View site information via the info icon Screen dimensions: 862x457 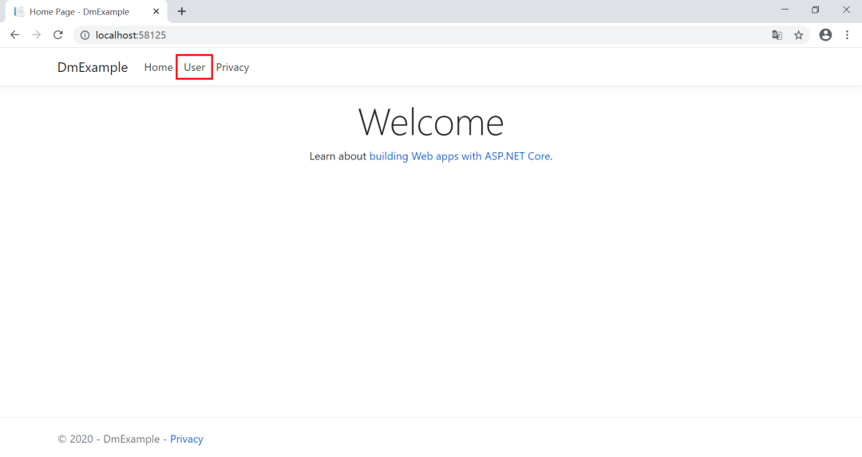coord(85,35)
